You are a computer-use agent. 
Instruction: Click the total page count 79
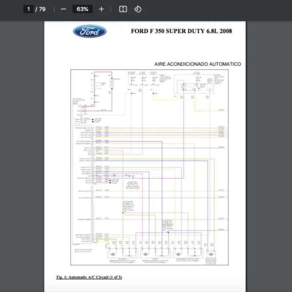pyautogui.click(x=42, y=9)
